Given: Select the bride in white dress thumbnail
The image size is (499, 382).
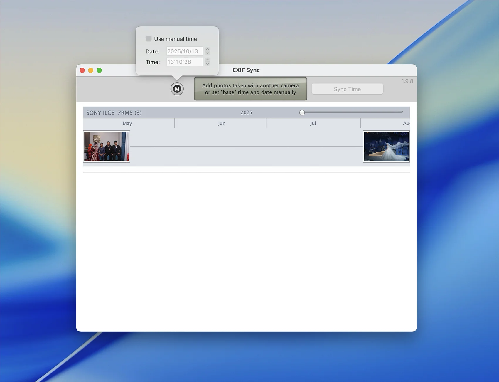Looking at the screenshot, I should [x=386, y=146].
